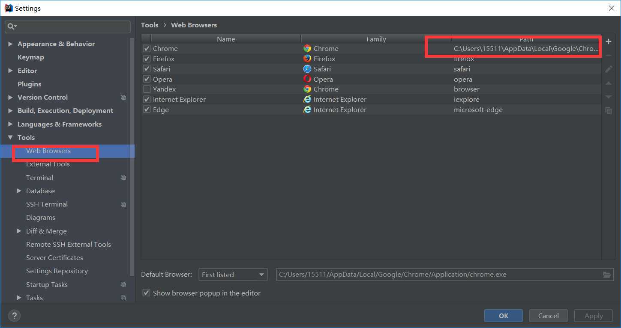The width and height of the screenshot is (621, 328).
Task: Click the remove browser minus icon
Action: point(608,55)
